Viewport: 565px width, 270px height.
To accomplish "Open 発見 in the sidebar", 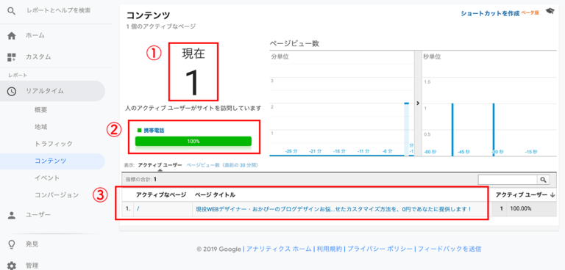I will [x=32, y=244].
